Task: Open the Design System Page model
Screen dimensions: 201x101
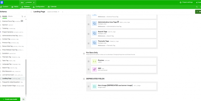Action: click(13, 86)
